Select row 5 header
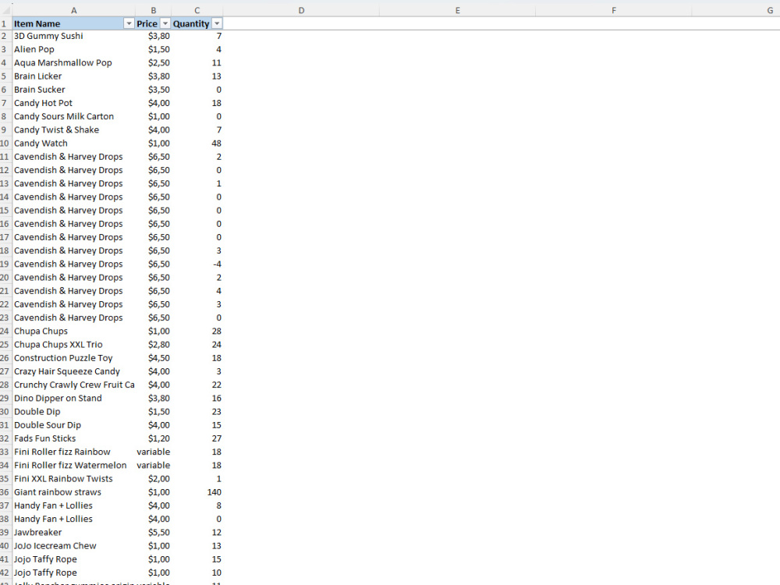Viewport: 780px width, 585px height. (5, 76)
